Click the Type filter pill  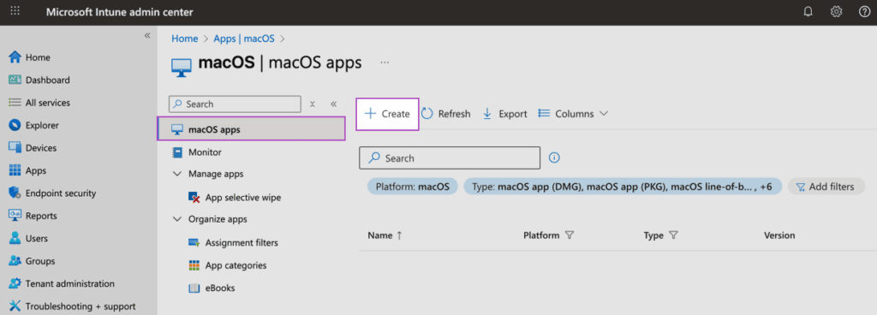point(623,187)
